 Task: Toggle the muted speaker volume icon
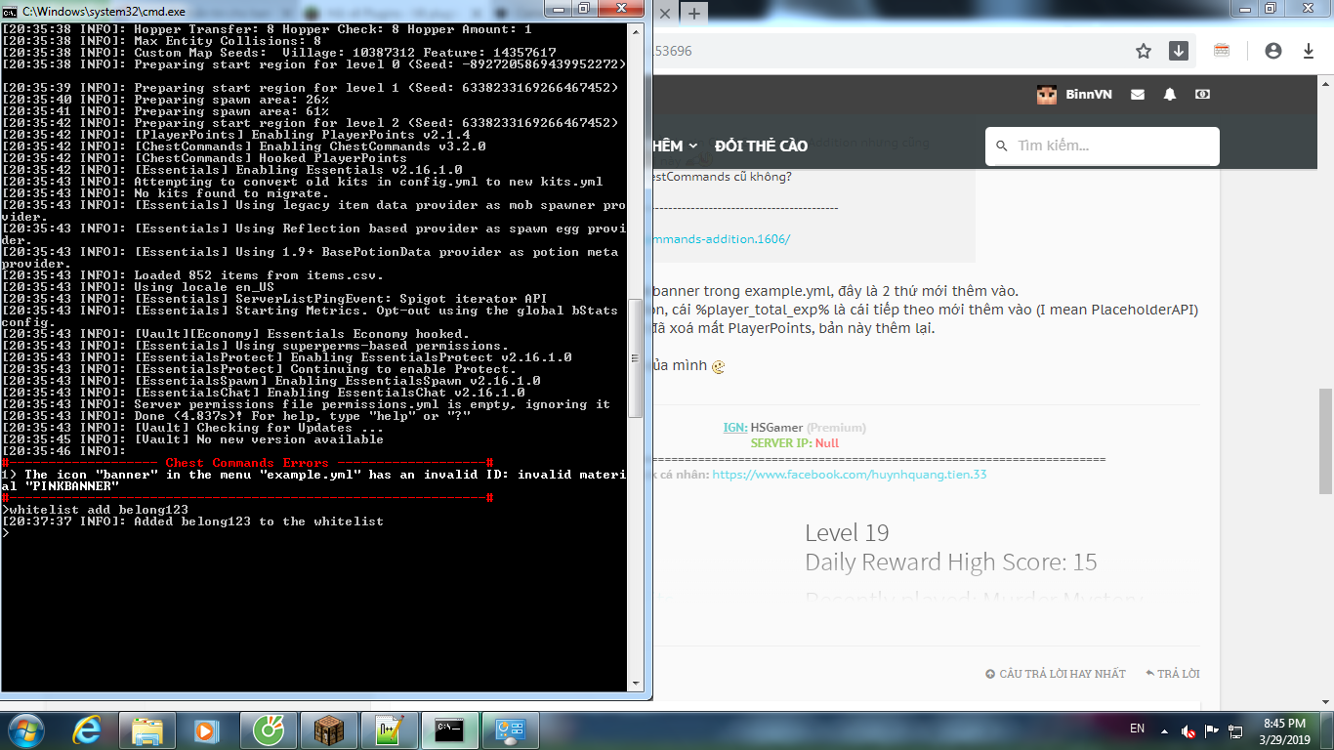click(x=1188, y=730)
